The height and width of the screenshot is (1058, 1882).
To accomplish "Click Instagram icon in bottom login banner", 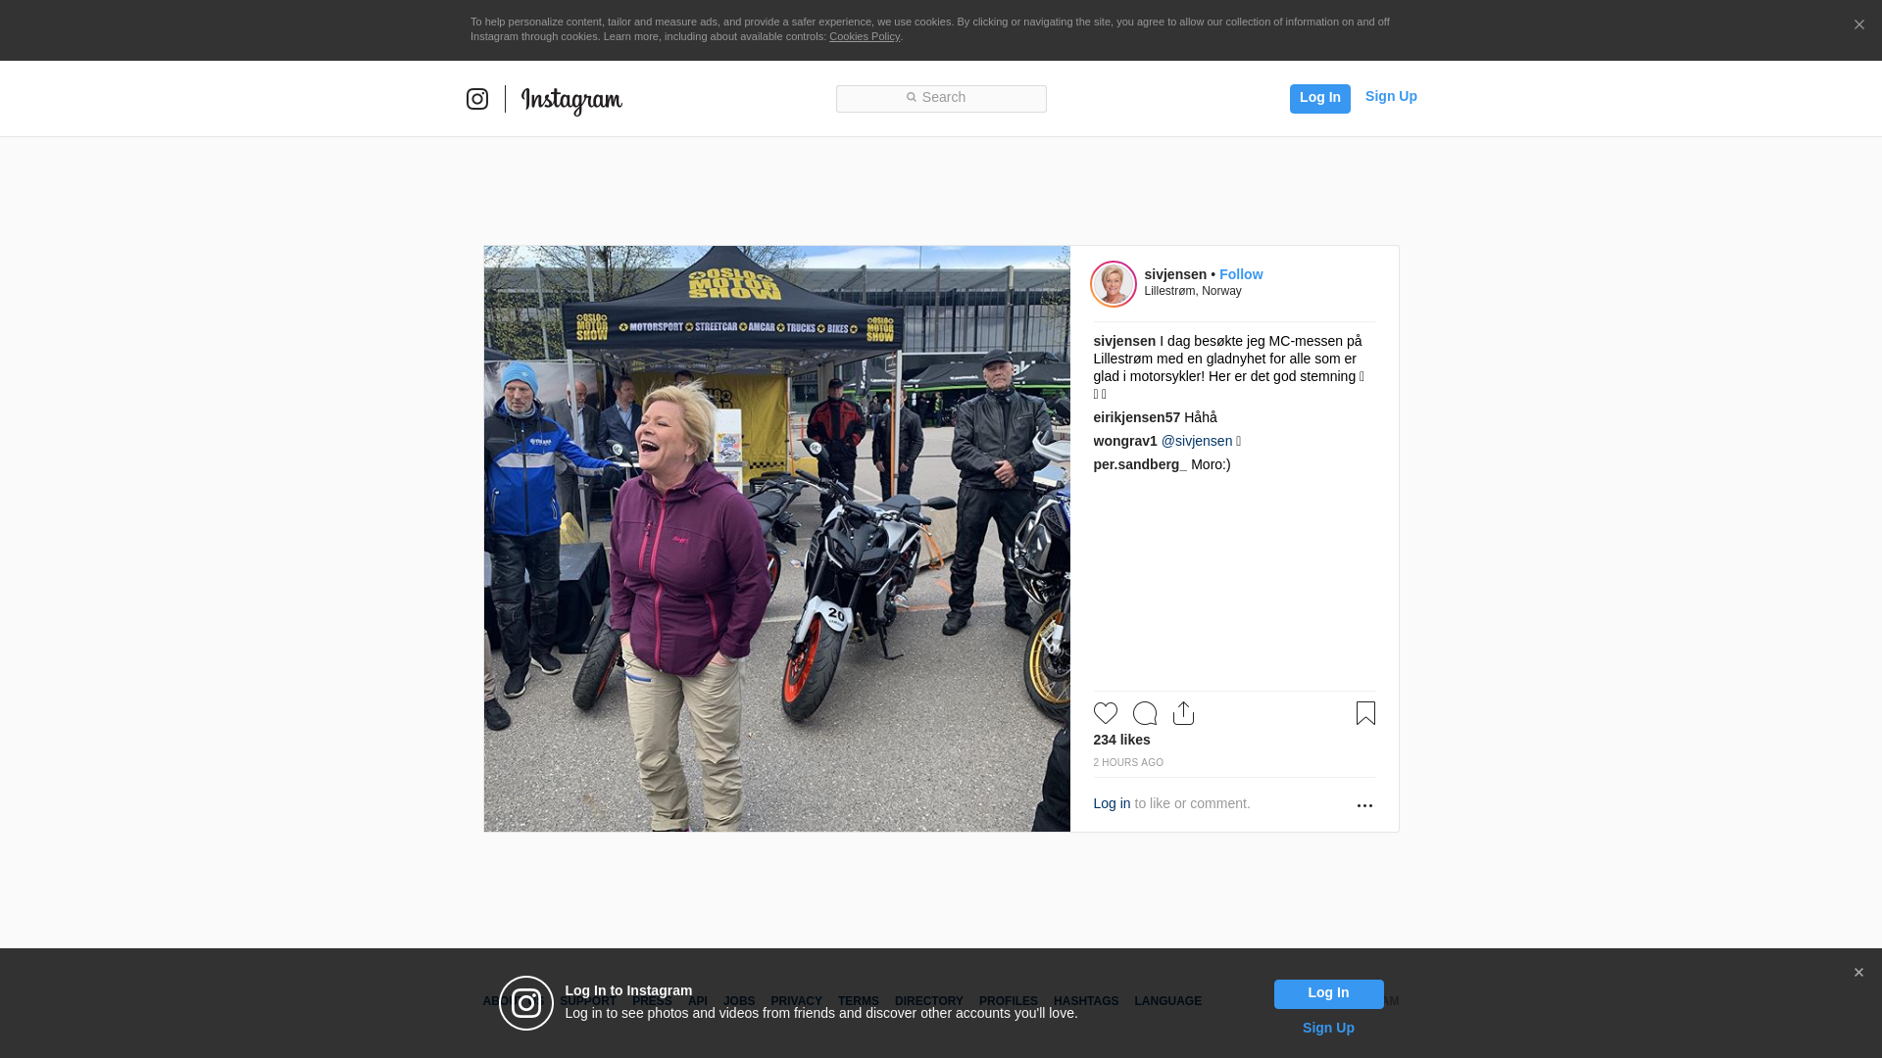I will pos(526,1003).
